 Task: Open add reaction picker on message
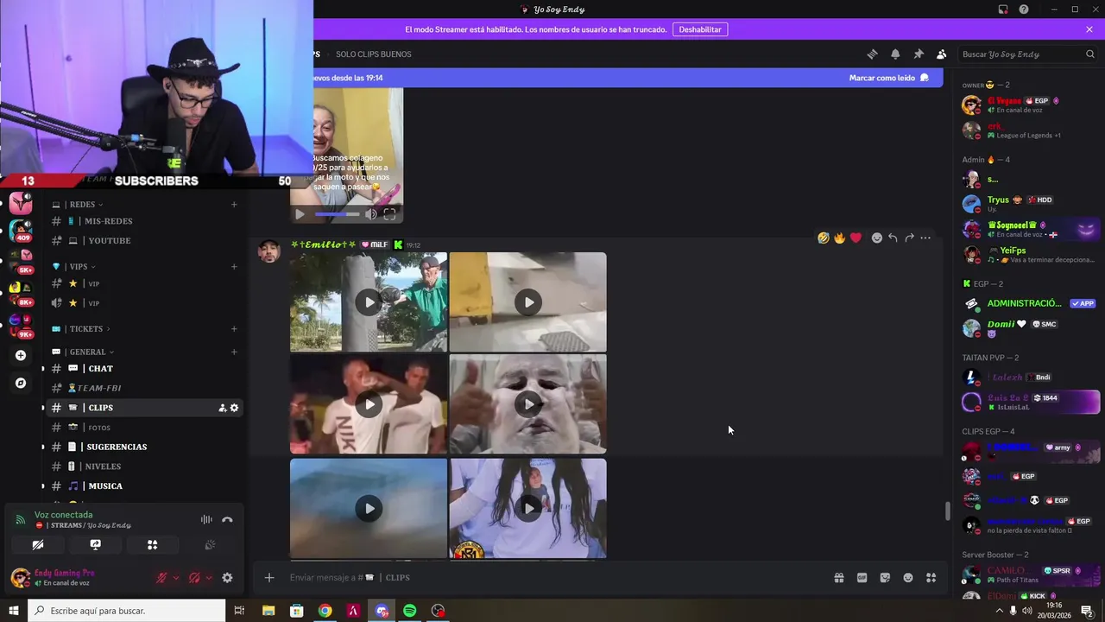(x=877, y=238)
